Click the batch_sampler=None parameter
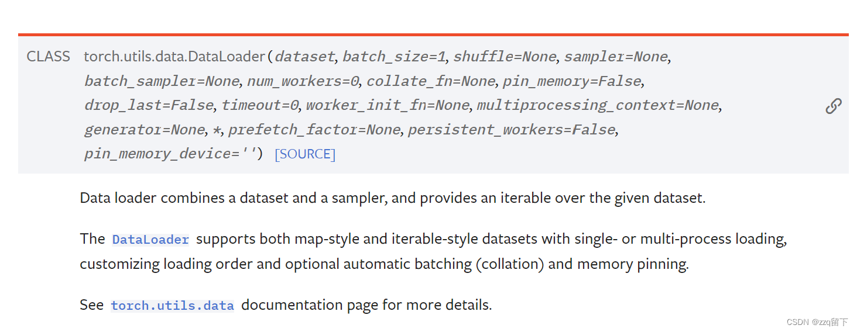 point(162,81)
